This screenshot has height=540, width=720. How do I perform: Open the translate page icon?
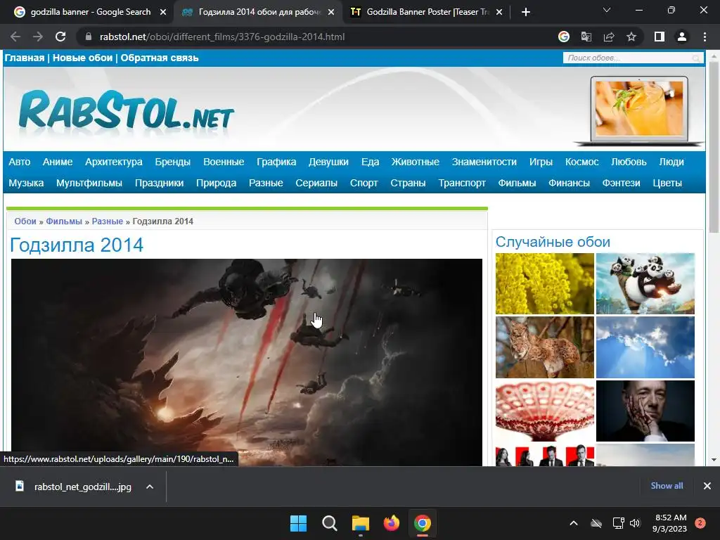click(586, 37)
